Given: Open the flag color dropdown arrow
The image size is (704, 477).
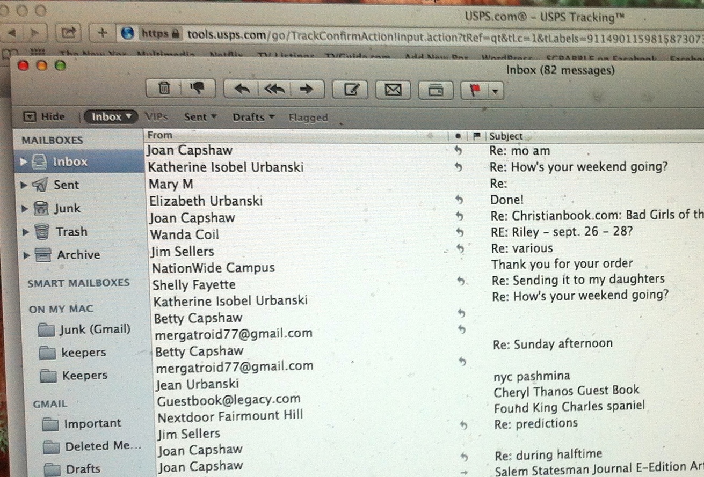Looking at the screenshot, I should click(x=495, y=91).
